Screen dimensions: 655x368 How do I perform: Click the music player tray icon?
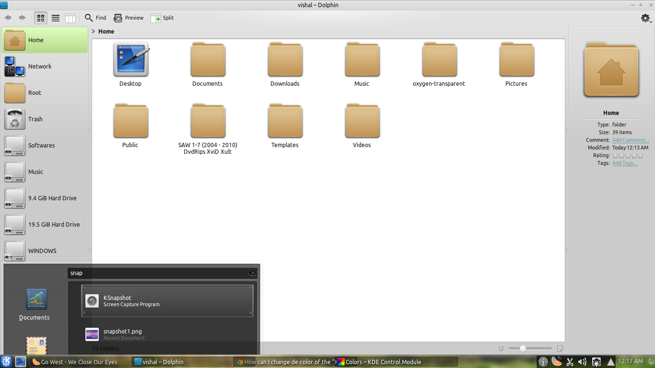click(556, 362)
